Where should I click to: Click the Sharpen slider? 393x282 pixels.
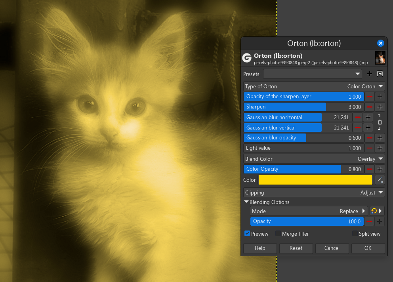point(304,107)
